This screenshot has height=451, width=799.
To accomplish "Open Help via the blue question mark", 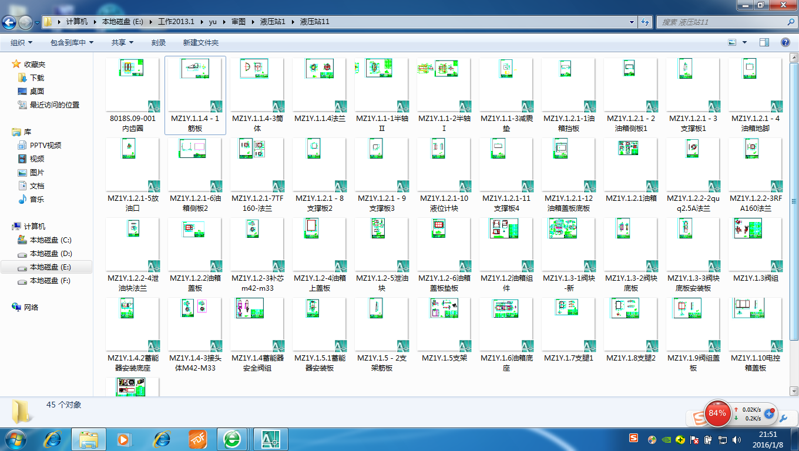I will 785,42.
